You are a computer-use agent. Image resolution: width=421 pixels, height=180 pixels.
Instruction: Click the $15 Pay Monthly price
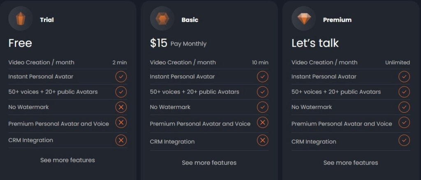178,43
